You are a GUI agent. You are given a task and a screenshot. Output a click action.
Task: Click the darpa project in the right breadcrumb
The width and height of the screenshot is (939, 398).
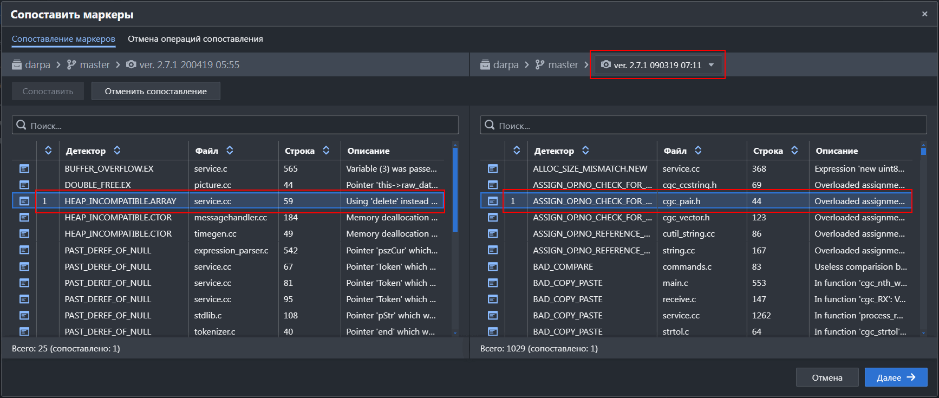505,65
